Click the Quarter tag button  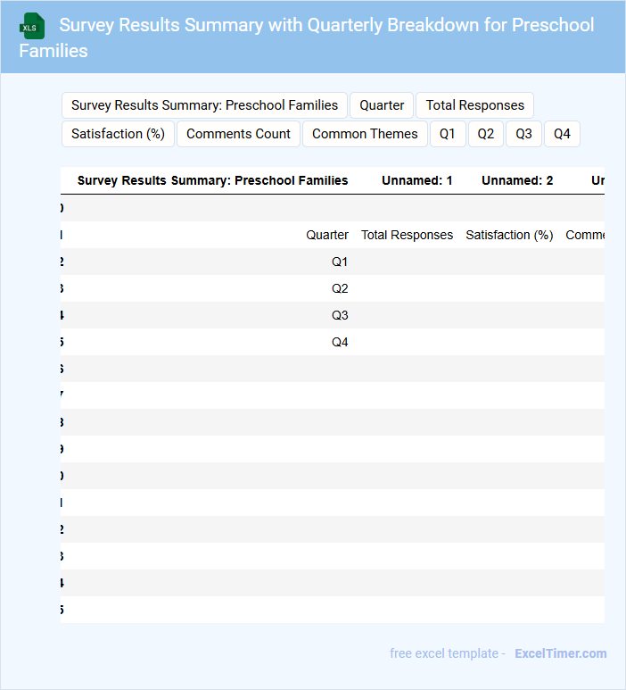[x=382, y=105]
